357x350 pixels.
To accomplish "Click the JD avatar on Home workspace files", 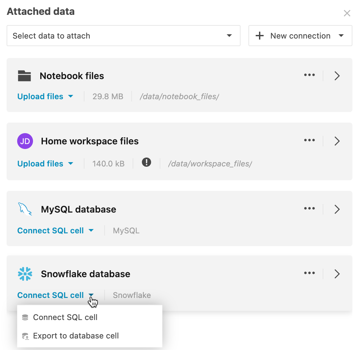I will tap(25, 141).
